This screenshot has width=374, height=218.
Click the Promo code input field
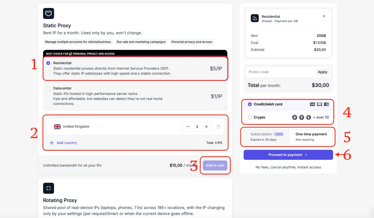coord(280,72)
